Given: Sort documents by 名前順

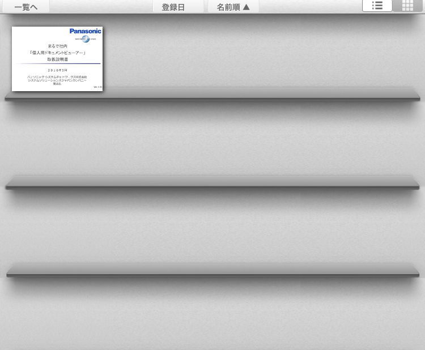Looking at the screenshot, I should click(x=228, y=7).
